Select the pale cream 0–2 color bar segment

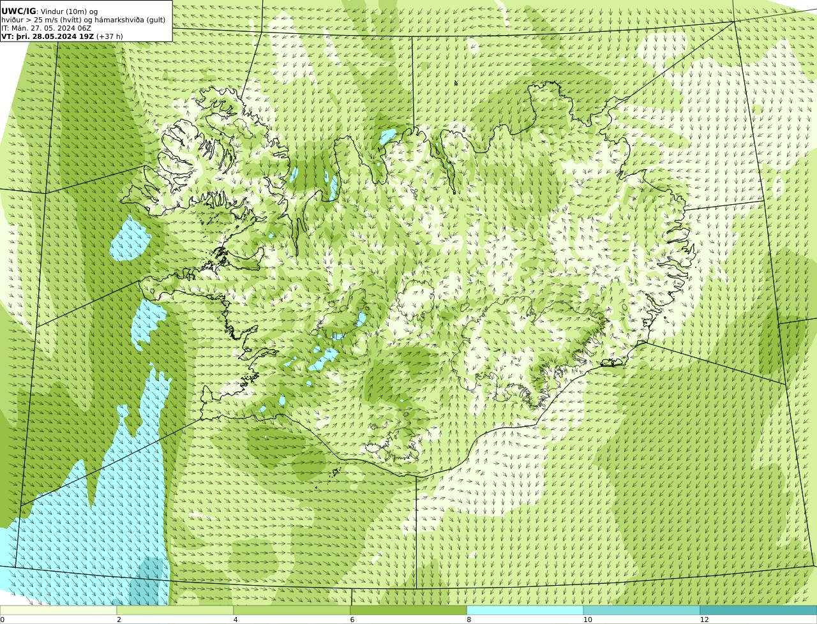point(58,610)
